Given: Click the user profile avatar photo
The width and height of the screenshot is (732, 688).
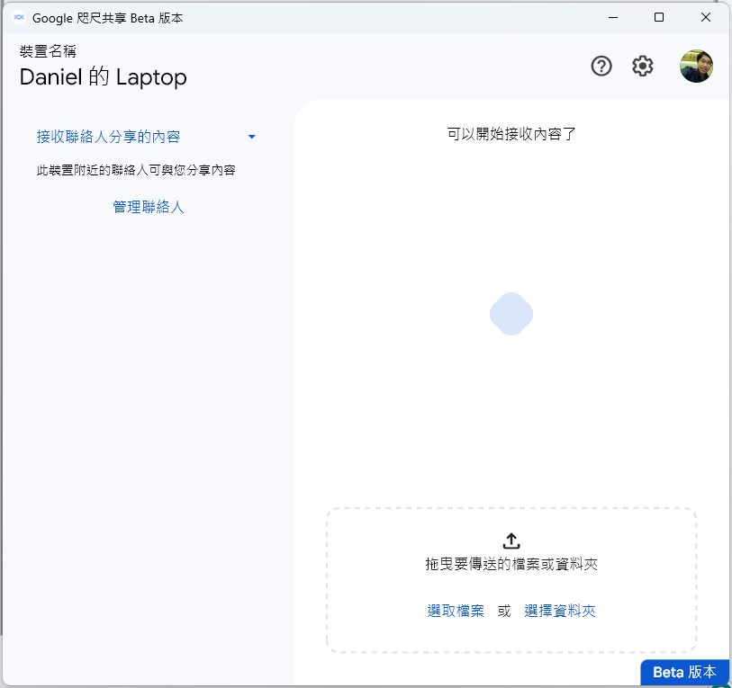Looking at the screenshot, I should click(x=696, y=66).
